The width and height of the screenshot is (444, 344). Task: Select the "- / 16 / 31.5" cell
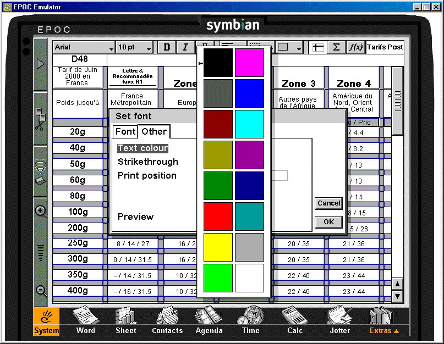133,292
